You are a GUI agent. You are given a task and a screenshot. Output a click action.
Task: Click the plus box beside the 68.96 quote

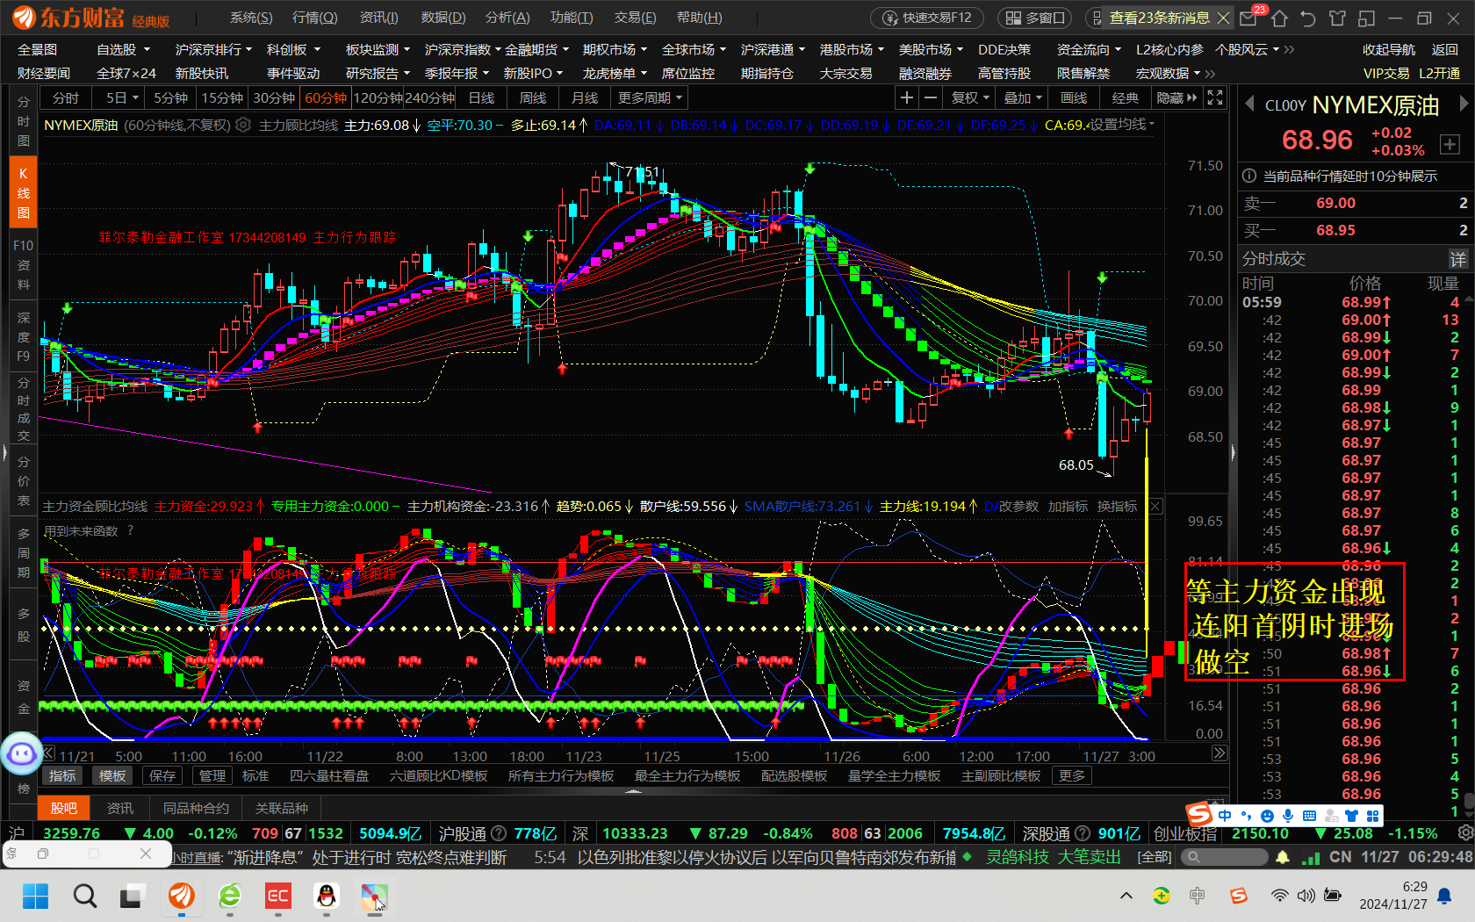[x=1450, y=143]
